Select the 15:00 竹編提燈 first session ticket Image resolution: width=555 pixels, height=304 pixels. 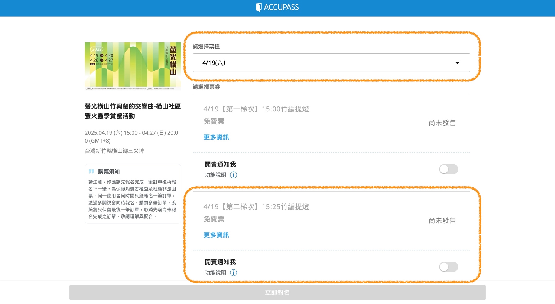pyautogui.click(x=256, y=109)
